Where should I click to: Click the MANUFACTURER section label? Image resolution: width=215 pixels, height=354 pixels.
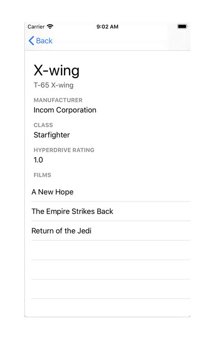tap(58, 100)
